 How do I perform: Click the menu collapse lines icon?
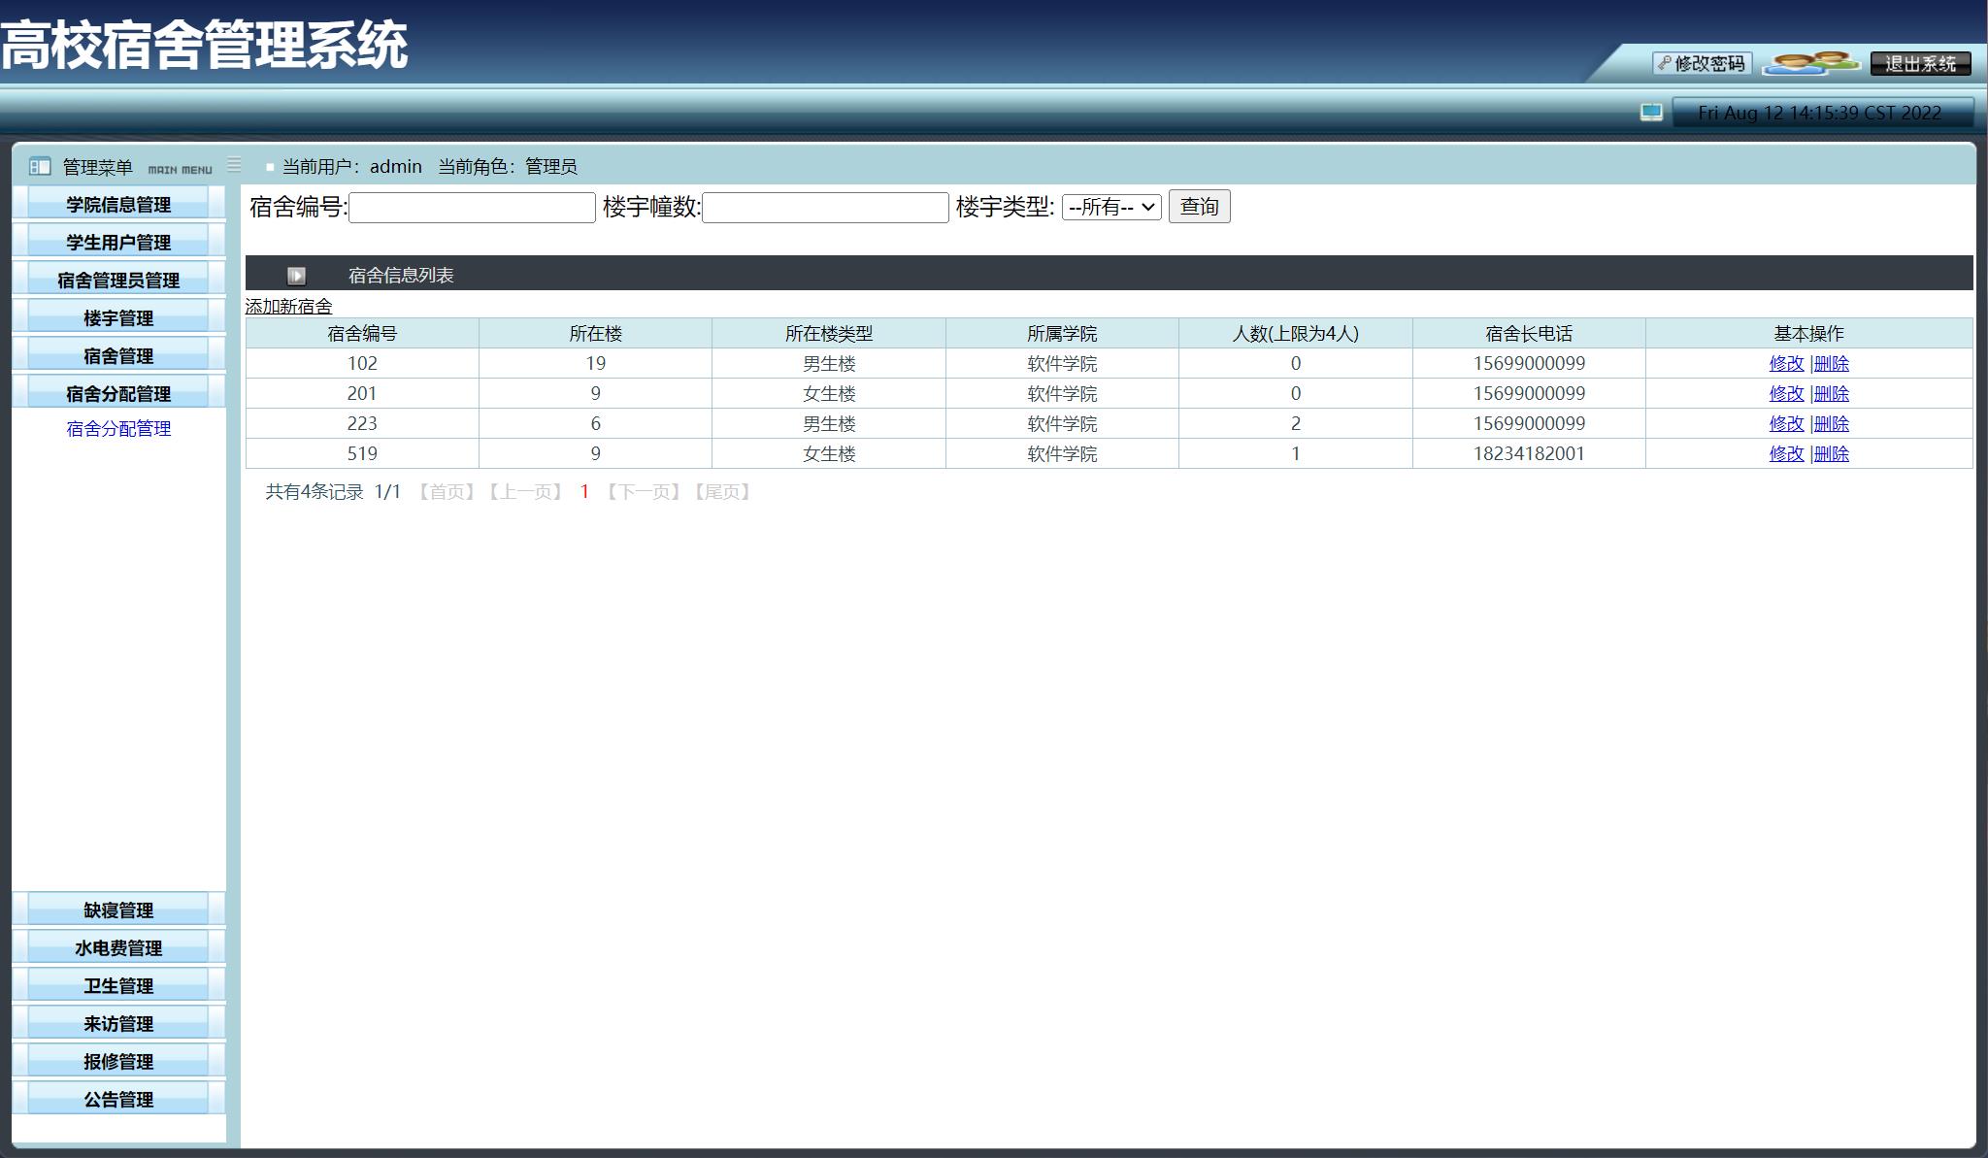tap(234, 165)
